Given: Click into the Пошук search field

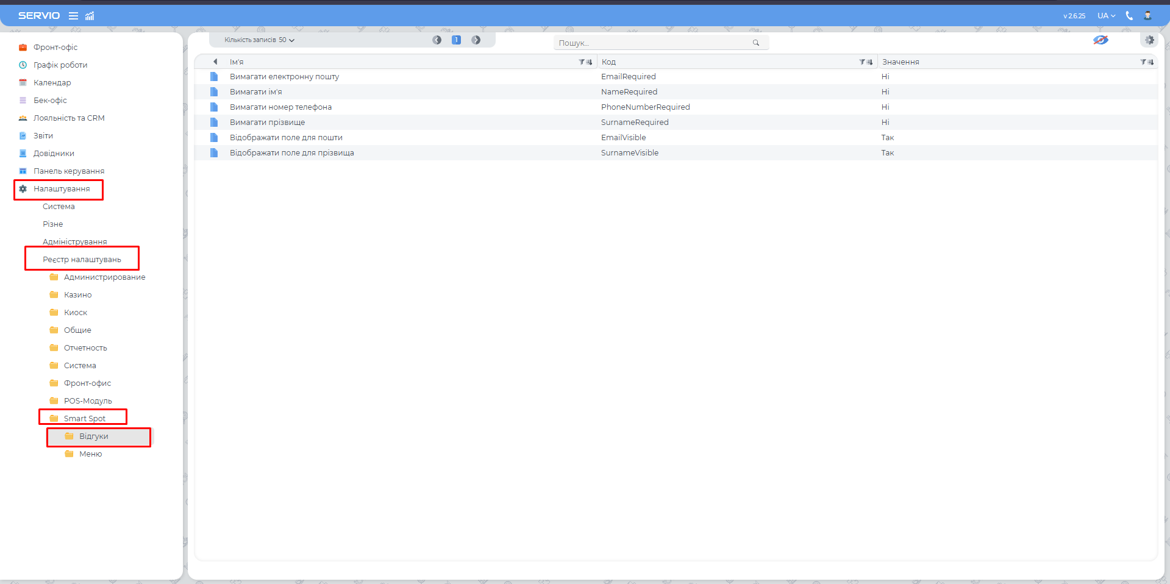Looking at the screenshot, I should pyautogui.click(x=652, y=43).
